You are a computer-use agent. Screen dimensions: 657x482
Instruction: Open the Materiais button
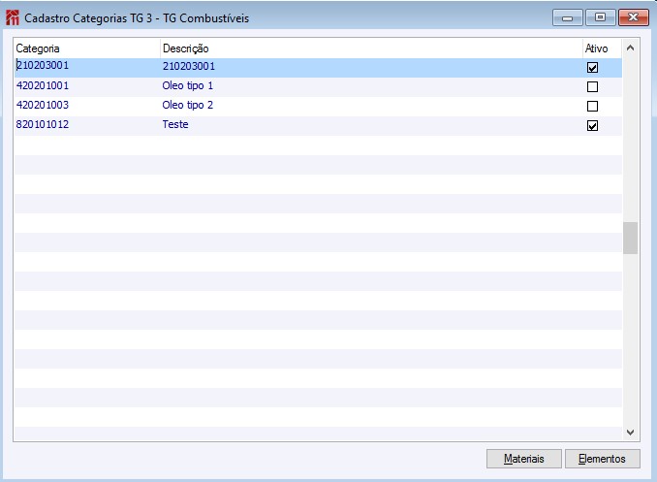(523, 459)
